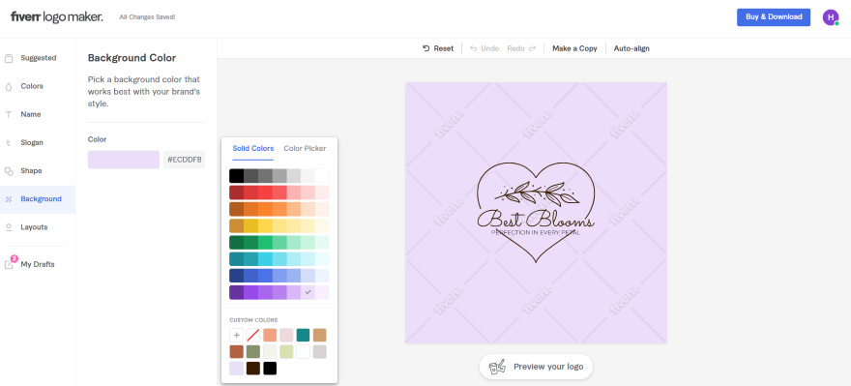Image resolution: width=851 pixels, height=386 pixels.
Task: Click the PERFECTION IN EVERY PETAL slogan
Action: (536, 232)
